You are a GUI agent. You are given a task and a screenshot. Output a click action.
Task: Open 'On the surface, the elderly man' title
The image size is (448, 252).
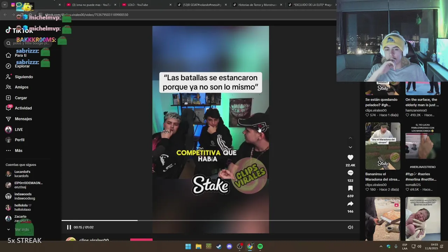[422, 102]
